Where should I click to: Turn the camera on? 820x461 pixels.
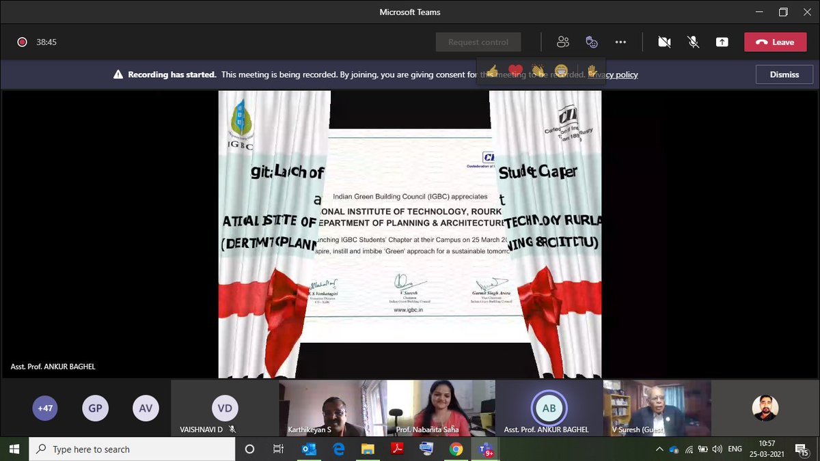point(664,42)
